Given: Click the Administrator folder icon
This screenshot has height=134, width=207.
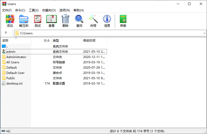Looking at the screenshot, I should (x=4, y=57).
